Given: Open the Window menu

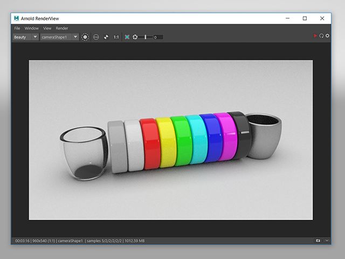Looking at the screenshot, I should click(x=31, y=28).
